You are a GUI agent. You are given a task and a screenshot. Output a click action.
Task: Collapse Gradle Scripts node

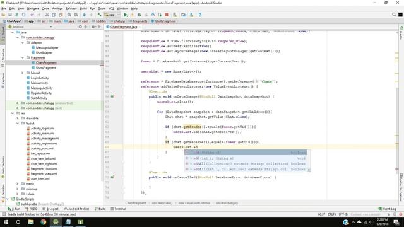[8, 199]
